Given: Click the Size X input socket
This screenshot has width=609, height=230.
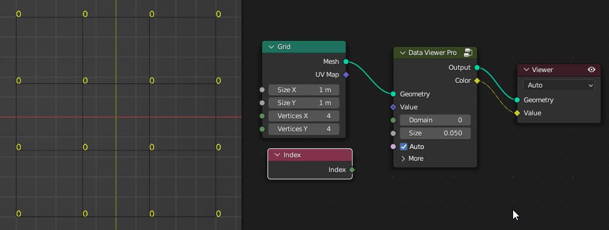Looking at the screenshot, I should tap(262, 90).
